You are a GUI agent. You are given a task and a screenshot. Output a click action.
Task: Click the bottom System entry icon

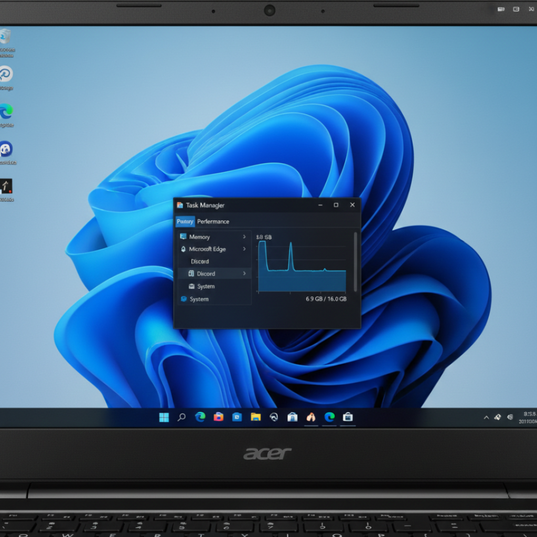click(183, 299)
